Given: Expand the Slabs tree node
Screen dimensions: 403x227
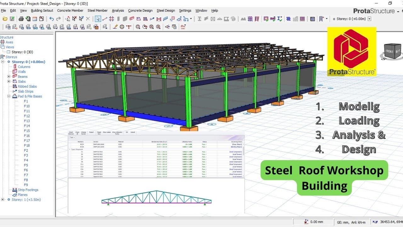Looking at the screenshot, I should (9, 81).
